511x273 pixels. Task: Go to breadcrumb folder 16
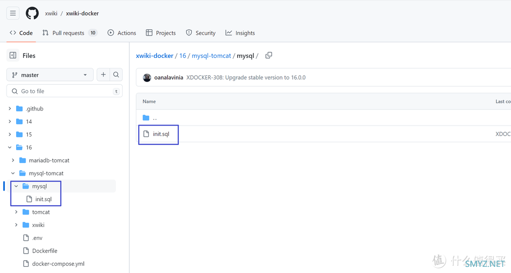click(183, 56)
